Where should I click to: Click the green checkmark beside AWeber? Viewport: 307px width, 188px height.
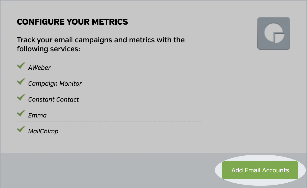(x=20, y=66)
